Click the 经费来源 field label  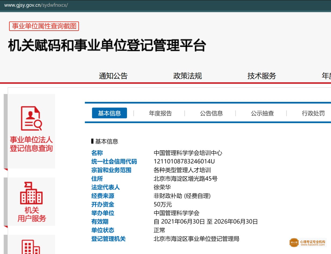point(103,196)
